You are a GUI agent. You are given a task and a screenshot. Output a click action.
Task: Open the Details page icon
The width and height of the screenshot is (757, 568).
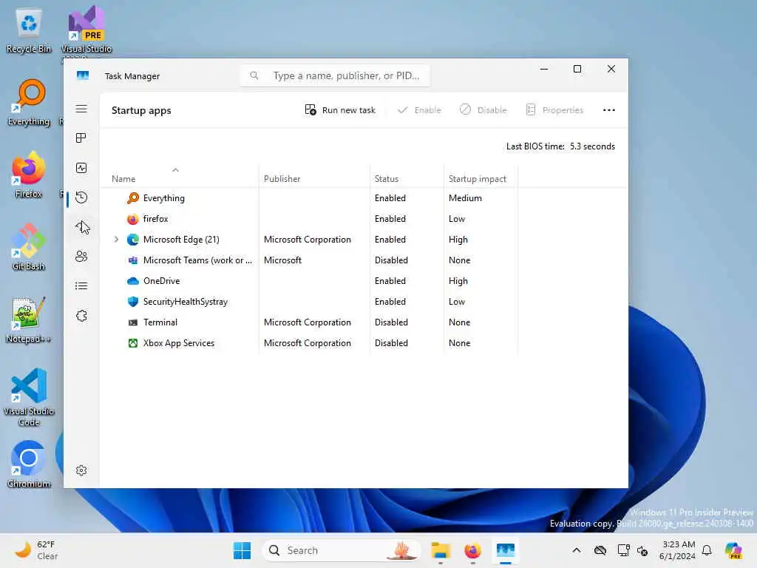[81, 286]
